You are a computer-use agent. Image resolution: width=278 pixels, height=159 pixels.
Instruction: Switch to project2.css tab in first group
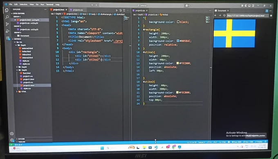point(78,10)
